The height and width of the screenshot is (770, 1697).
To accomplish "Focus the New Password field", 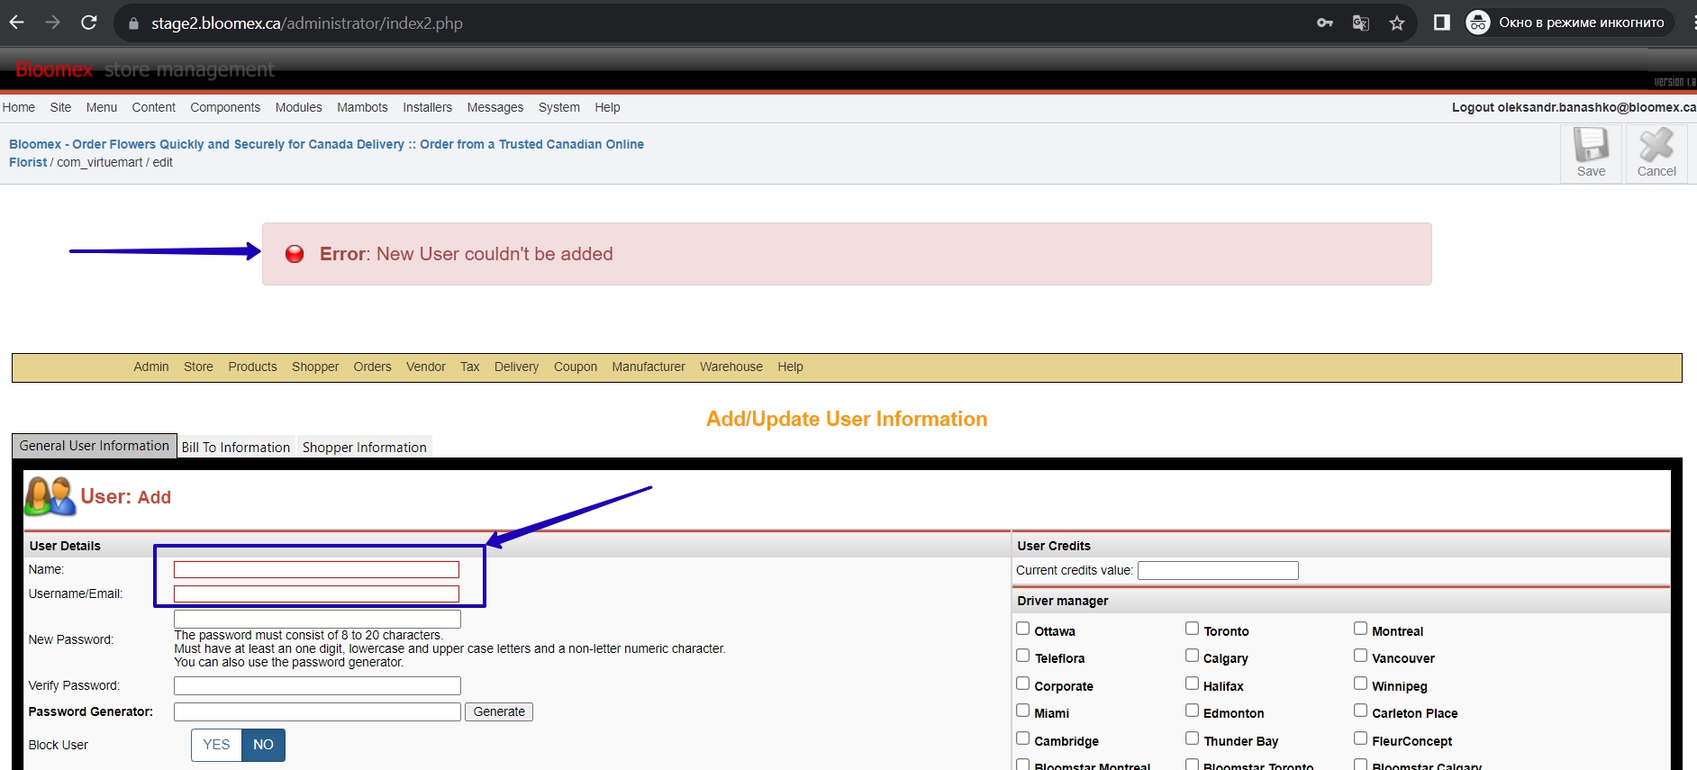I will point(317,619).
